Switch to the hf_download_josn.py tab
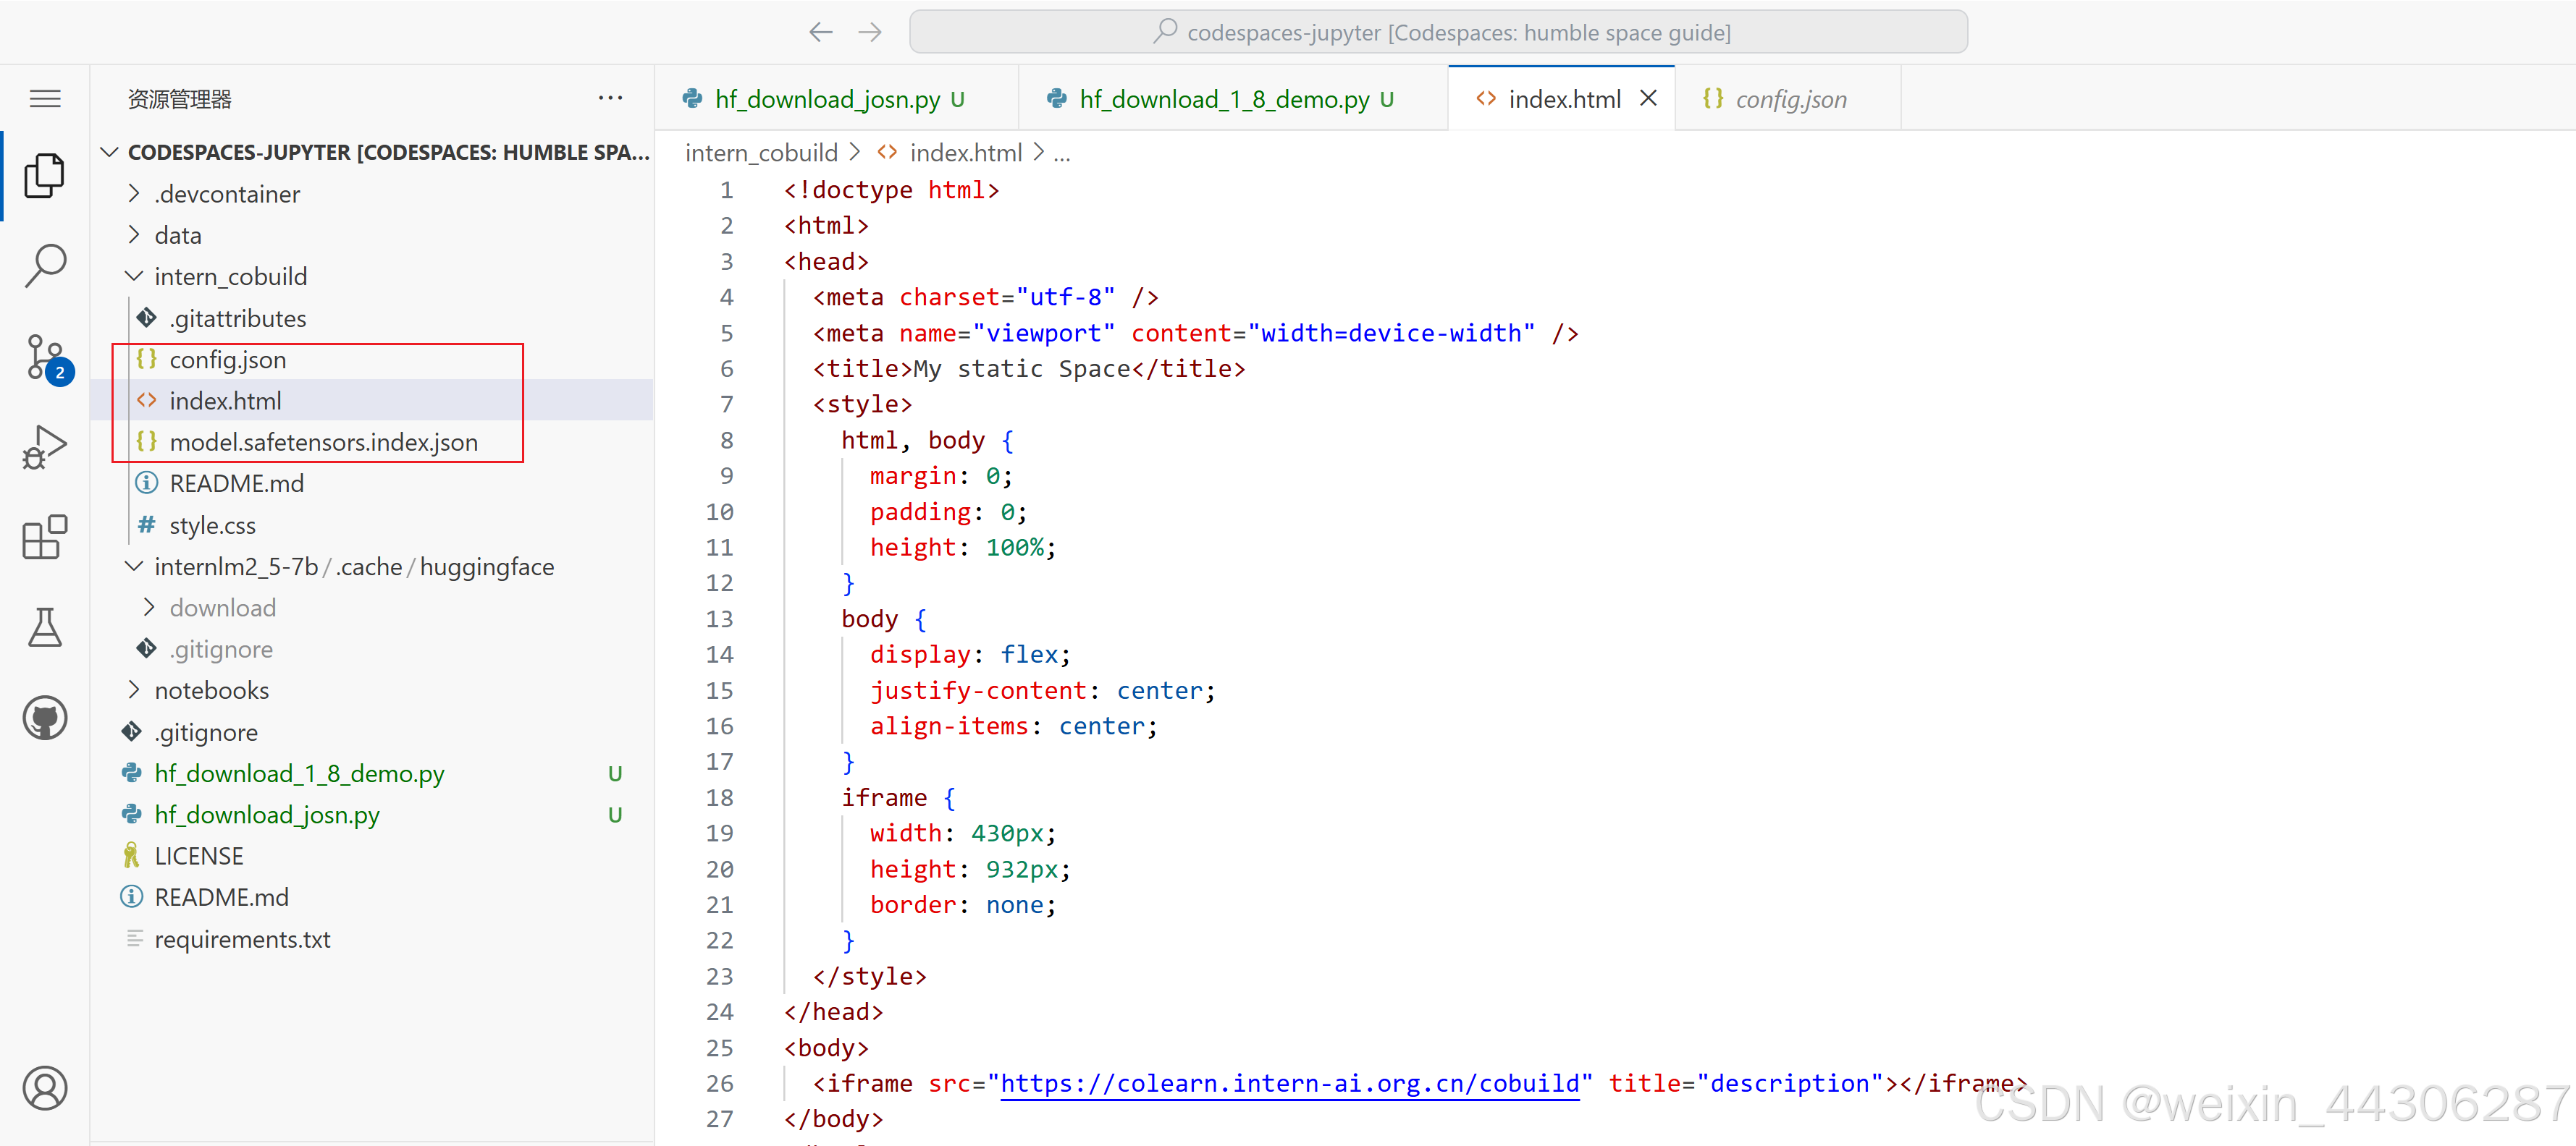Screen dimensions: 2576x1146 point(827,99)
